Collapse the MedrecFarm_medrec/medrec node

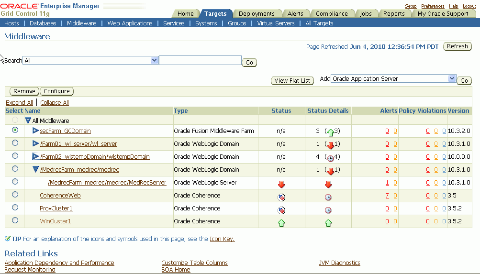click(x=36, y=169)
